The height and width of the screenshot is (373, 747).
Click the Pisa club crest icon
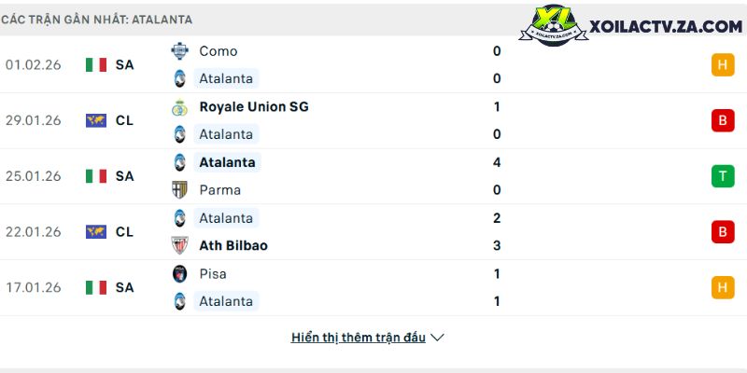click(179, 274)
